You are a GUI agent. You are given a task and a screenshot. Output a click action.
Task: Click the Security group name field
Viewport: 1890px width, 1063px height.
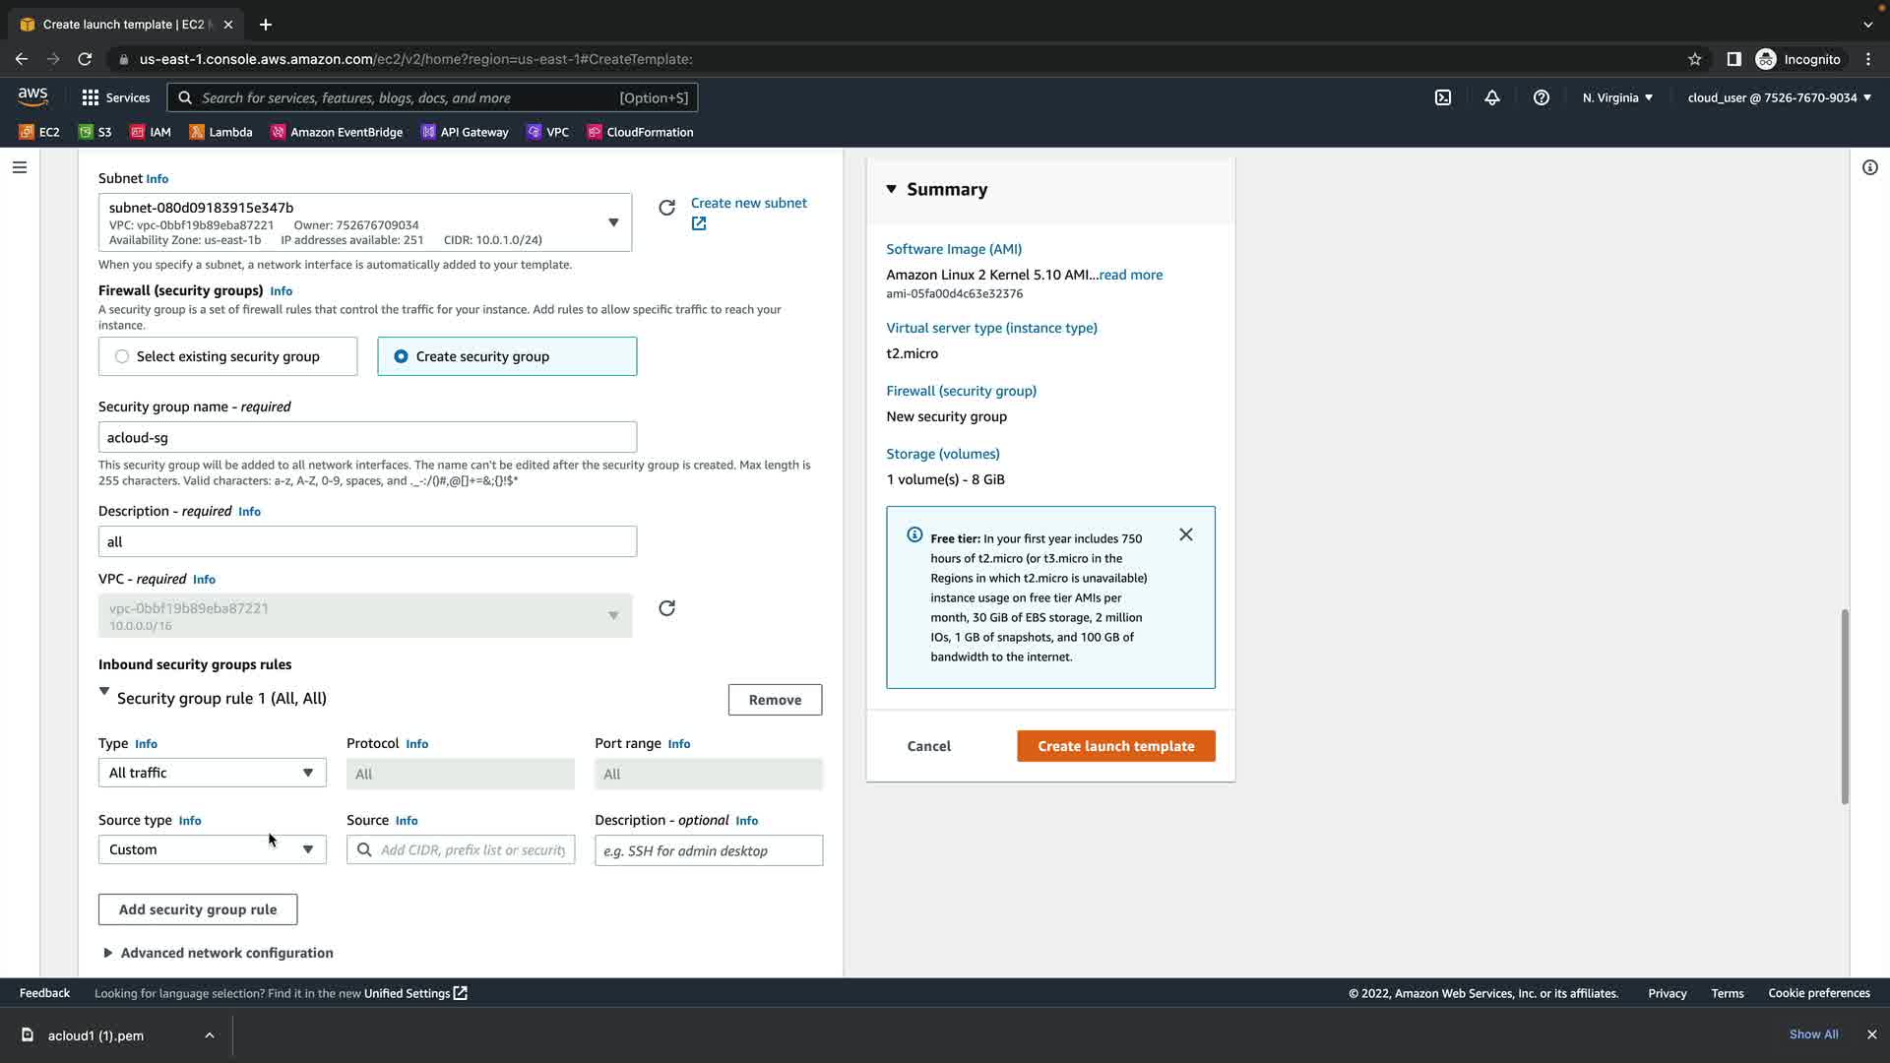[x=367, y=437]
